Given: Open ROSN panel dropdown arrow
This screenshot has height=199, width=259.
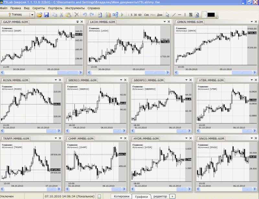Looking at the screenshot, I should (56, 80).
